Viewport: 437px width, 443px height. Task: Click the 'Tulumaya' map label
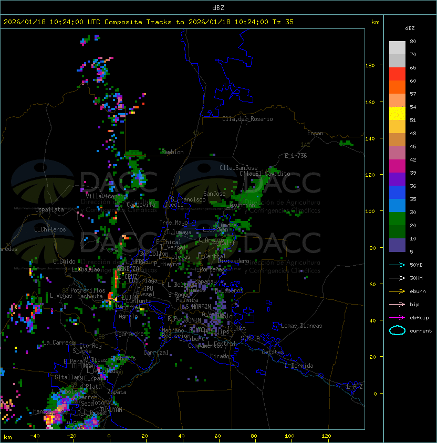point(179,232)
